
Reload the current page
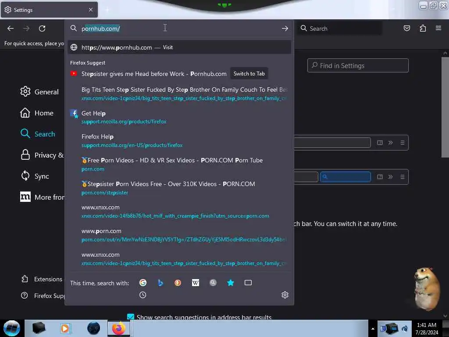[x=42, y=29]
